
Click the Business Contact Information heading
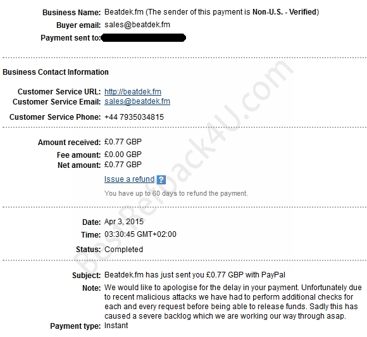(56, 72)
